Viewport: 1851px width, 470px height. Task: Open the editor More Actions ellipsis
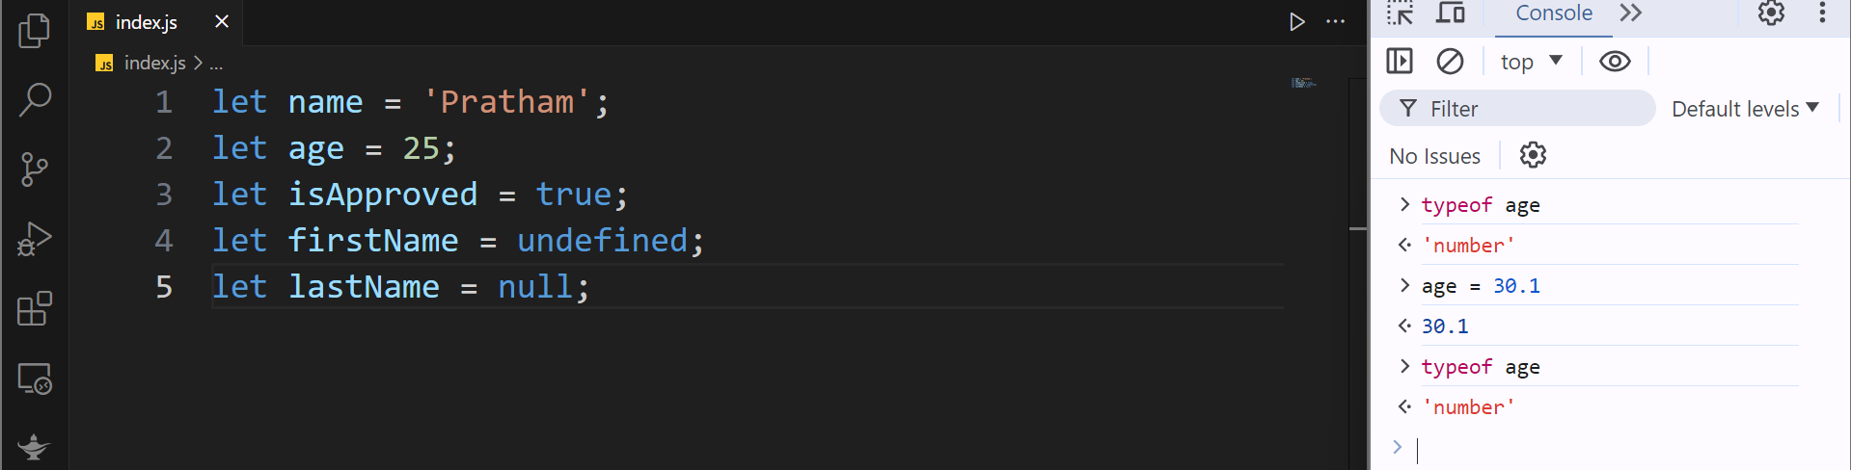pyautogui.click(x=1335, y=22)
